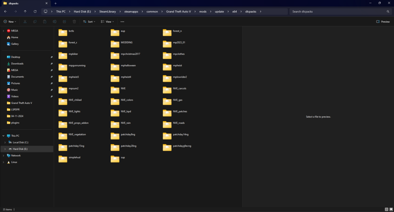Switch to details view in status bar
394x212 pixels.
[387, 209]
